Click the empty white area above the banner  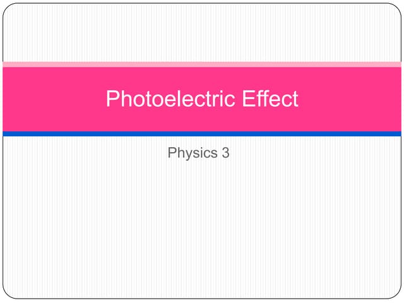pos(202,32)
